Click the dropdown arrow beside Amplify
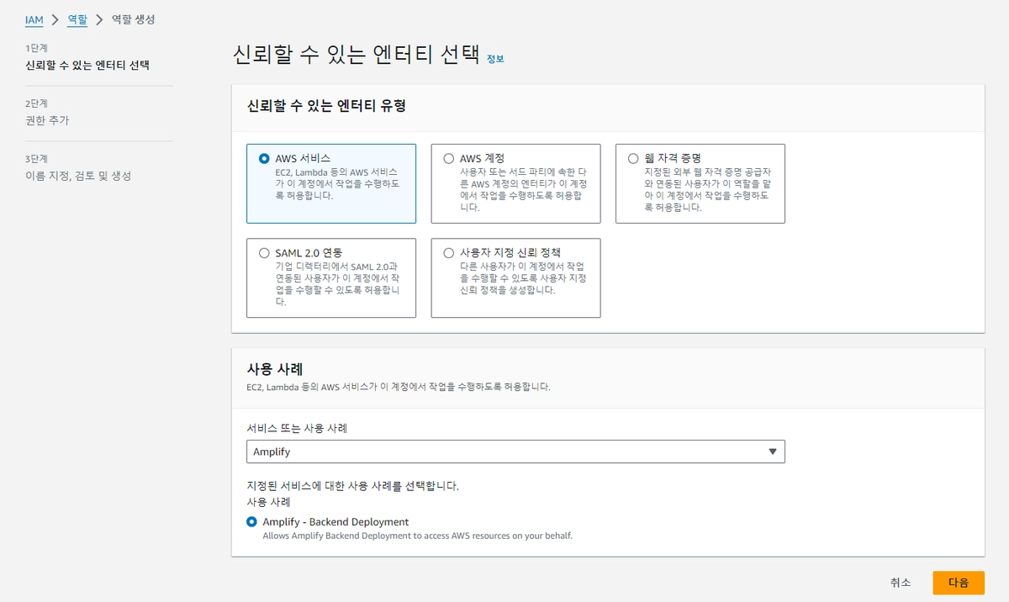The width and height of the screenshot is (1009, 602). (x=773, y=451)
